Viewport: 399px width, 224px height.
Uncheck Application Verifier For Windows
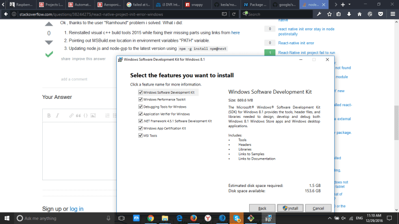[x=141, y=114]
